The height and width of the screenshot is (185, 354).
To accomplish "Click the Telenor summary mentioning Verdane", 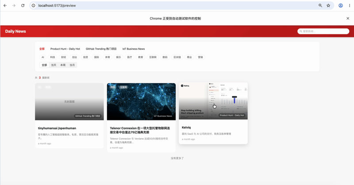I will pos(139,140).
